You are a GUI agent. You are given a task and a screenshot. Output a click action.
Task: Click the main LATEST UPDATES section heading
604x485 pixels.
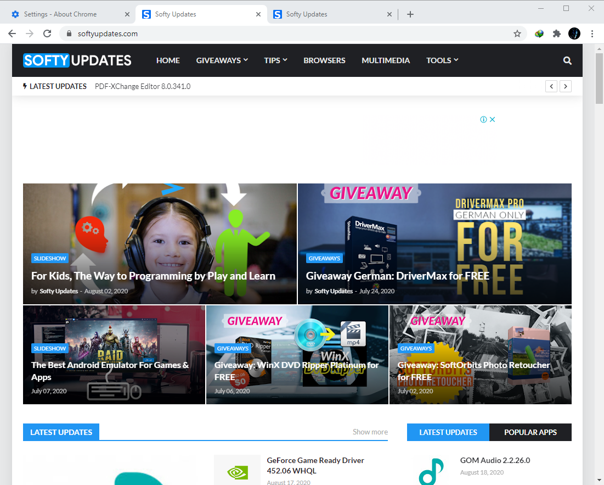(61, 432)
